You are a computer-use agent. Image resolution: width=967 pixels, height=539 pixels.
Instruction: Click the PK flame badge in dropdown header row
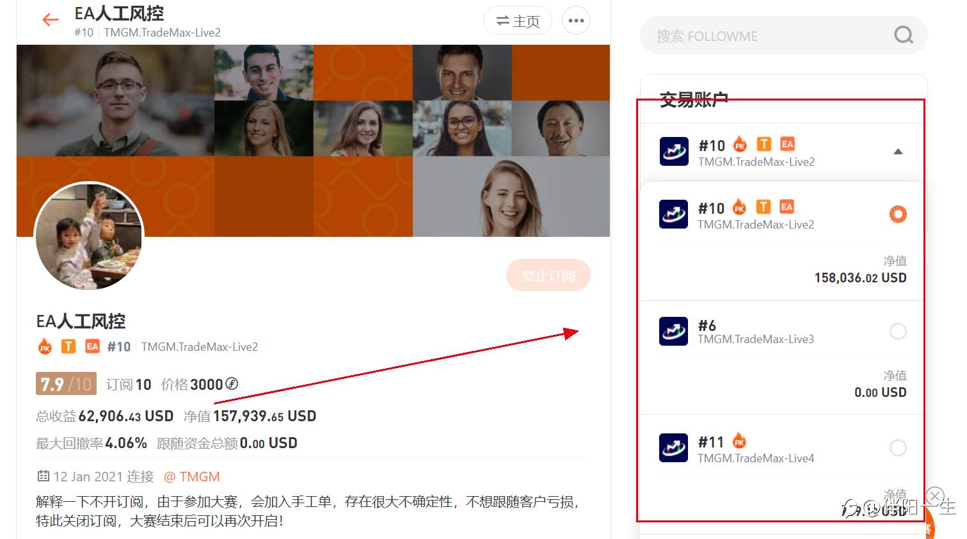(x=740, y=143)
